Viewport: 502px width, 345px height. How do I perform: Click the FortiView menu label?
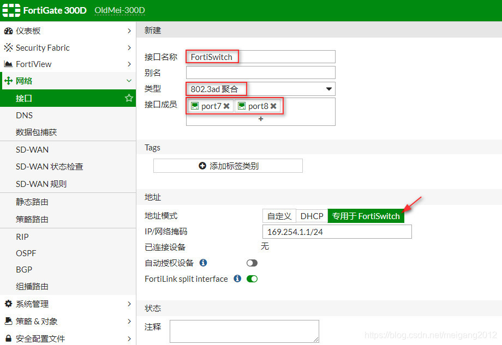click(x=34, y=64)
